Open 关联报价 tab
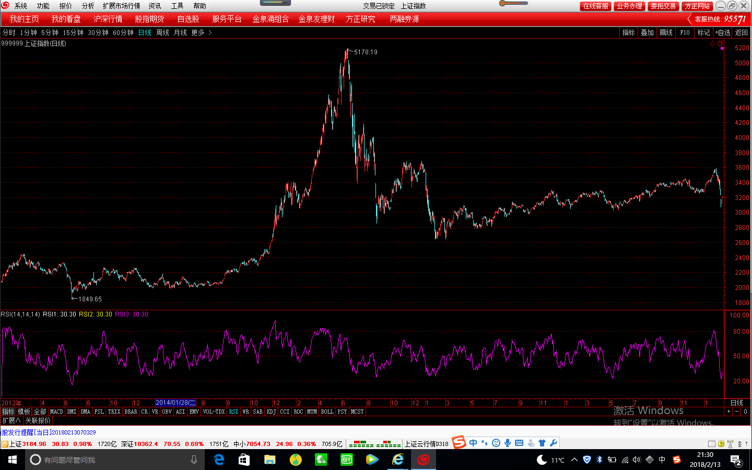The image size is (752, 470). click(38, 420)
